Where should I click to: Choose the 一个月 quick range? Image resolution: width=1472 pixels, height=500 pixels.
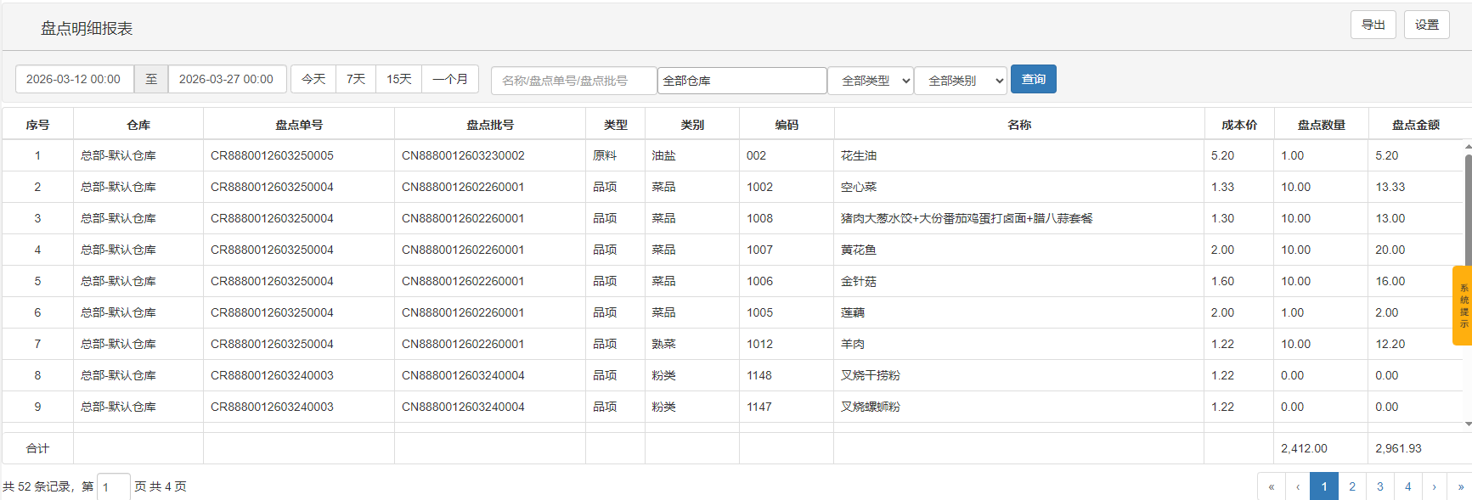coord(450,79)
